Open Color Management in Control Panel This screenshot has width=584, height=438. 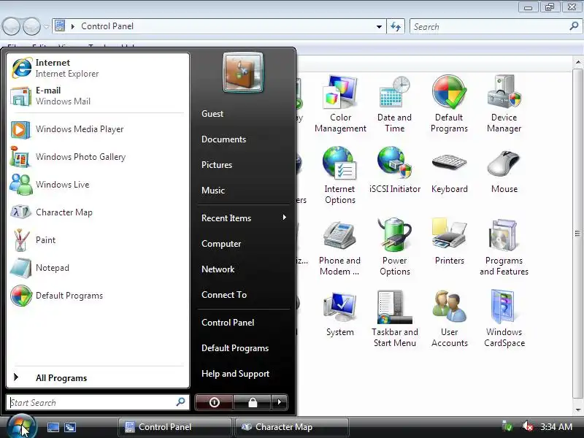pyautogui.click(x=340, y=104)
